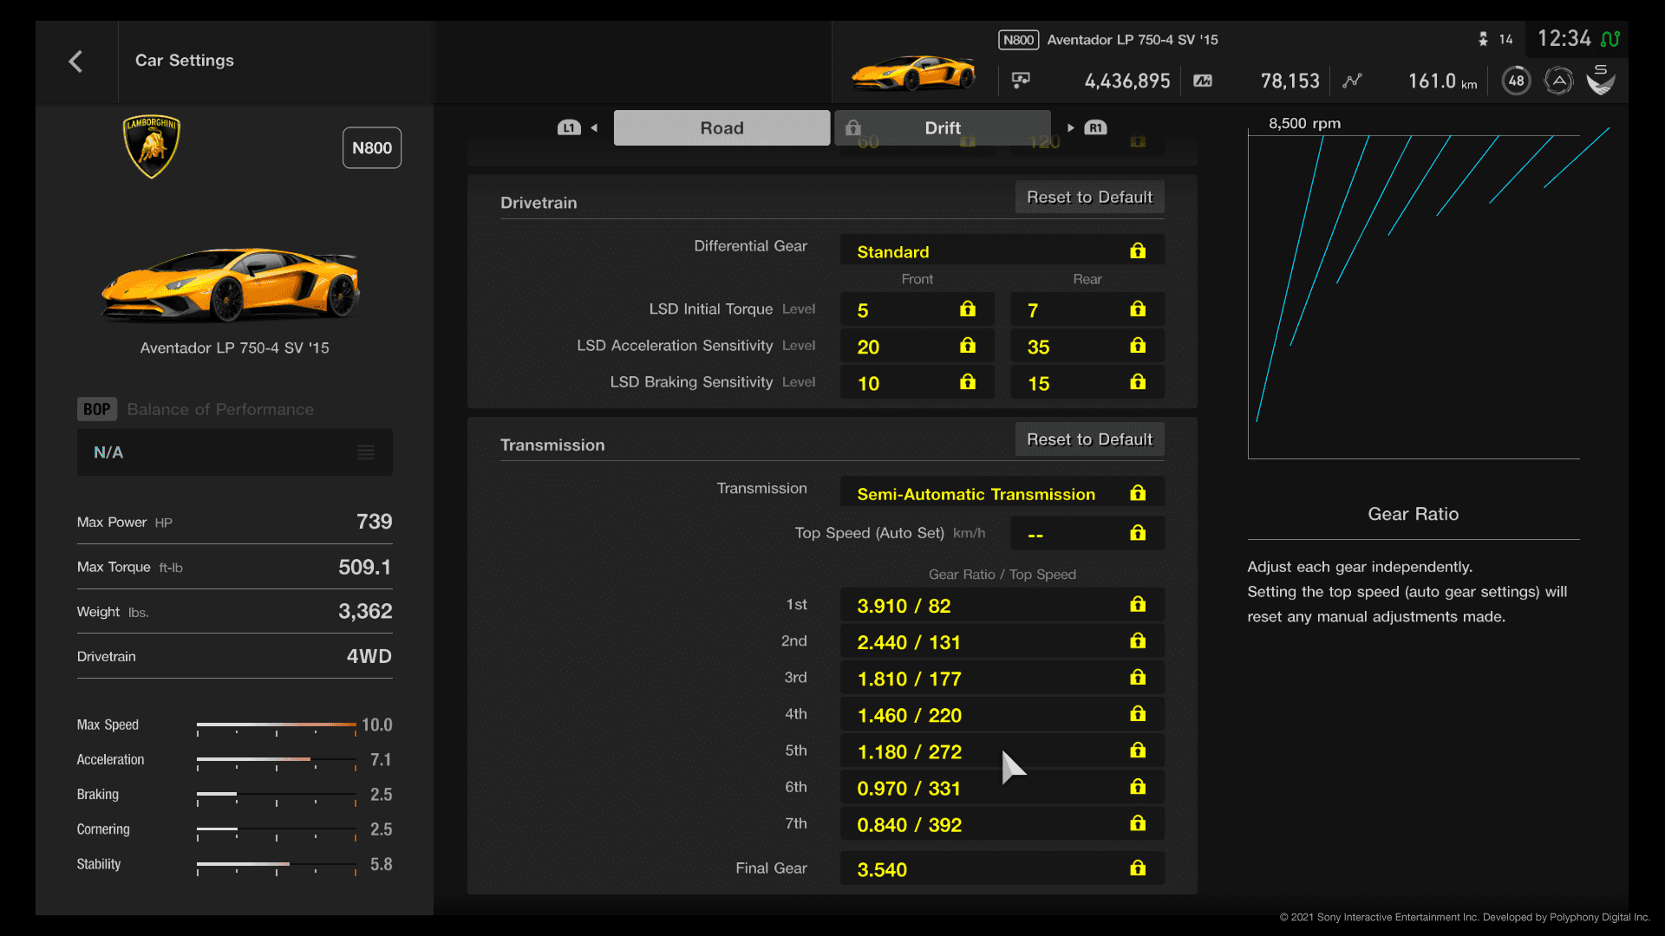
Task: Click the Max Speed rating bar
Action: tap(277, 726)
